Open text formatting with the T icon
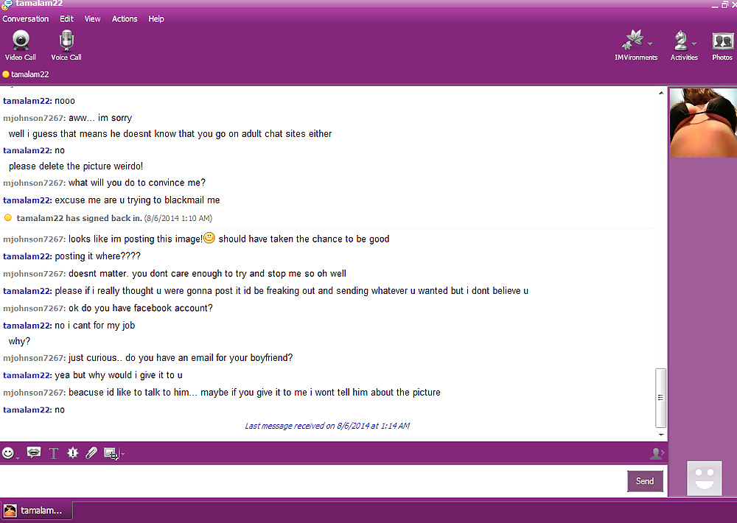Screen dimensions: 737x523 click(x=53, y=453)
